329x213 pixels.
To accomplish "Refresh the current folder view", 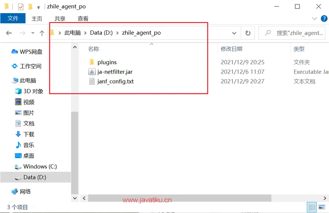I will 248,33.
